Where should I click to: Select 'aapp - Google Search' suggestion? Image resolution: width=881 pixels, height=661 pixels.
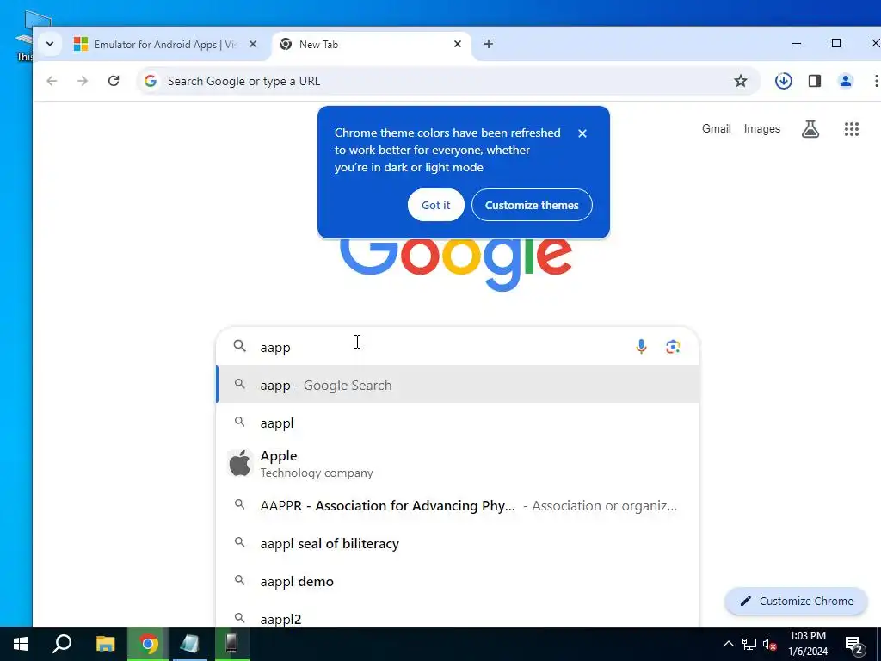point(458,385)
